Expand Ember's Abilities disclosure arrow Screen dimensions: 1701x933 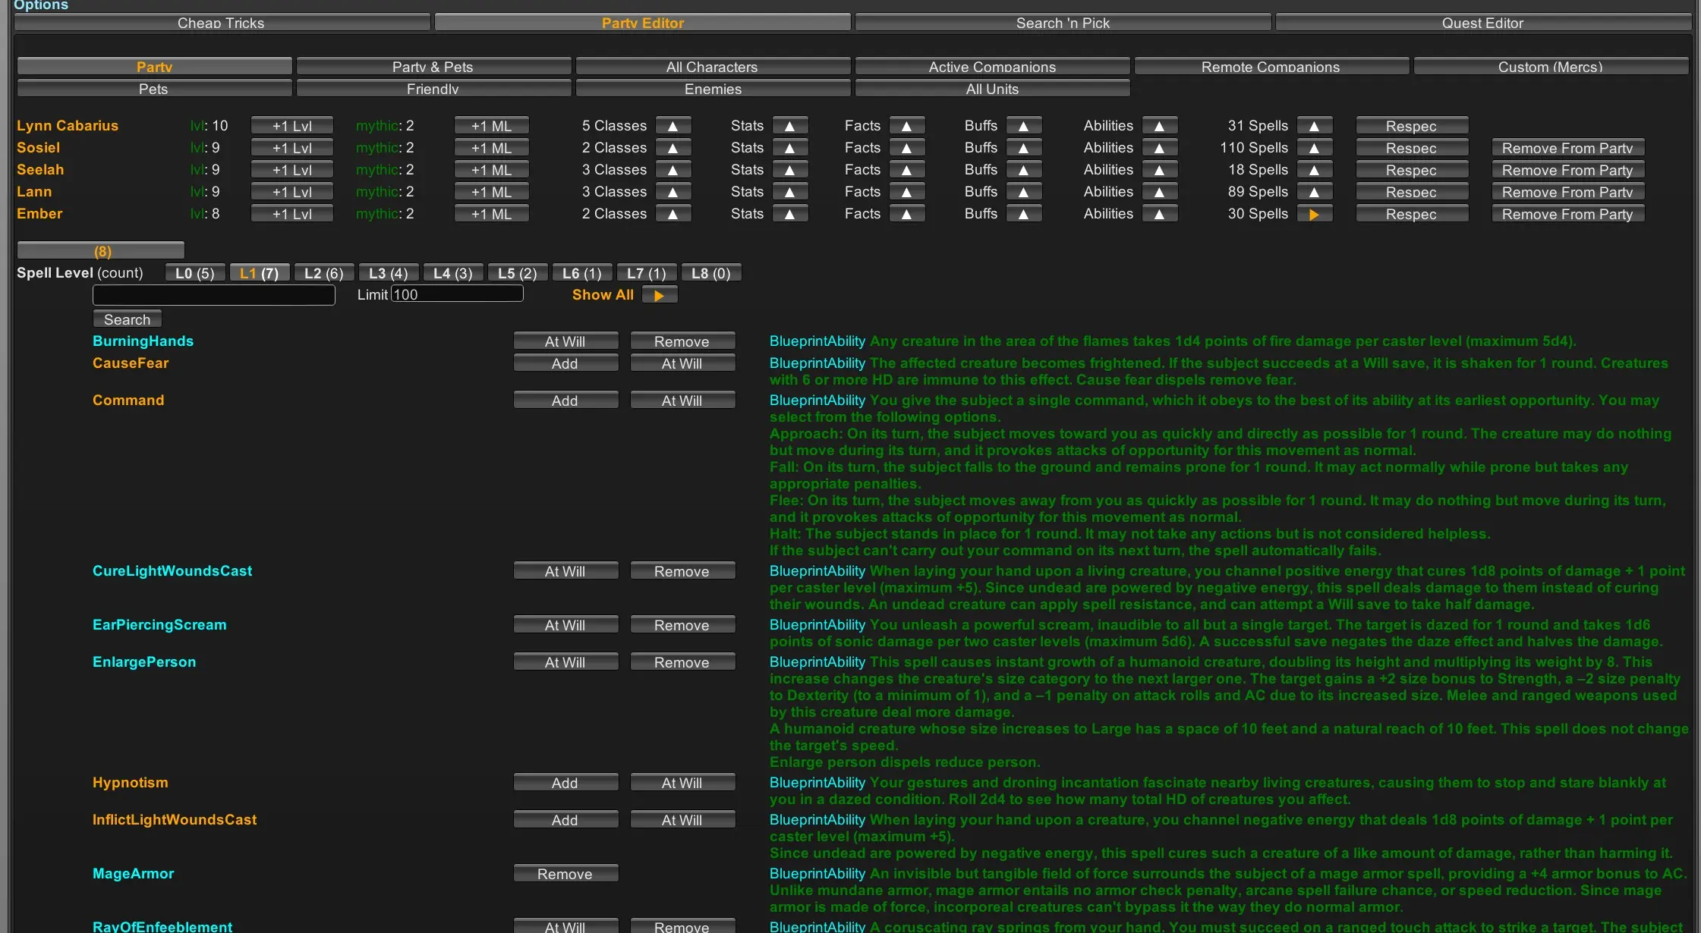(x=1159, y=215)
